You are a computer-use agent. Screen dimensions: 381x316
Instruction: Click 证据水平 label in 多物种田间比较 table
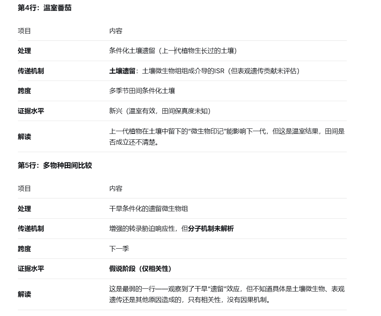coord(31,269)
